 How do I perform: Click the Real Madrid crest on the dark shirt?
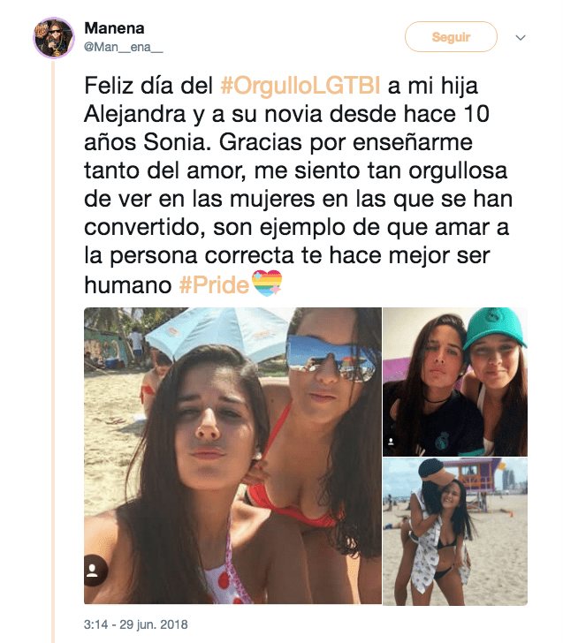click(443, 442)
